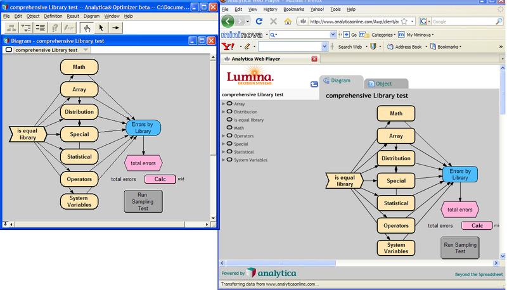Open the mininova search box dropdown
Image resolution: width=507 pixels, height=290 pixels.
coord(333,35)
